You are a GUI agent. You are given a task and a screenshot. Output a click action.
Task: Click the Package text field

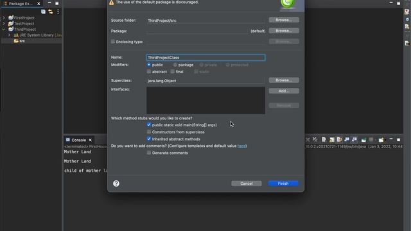pyautogui.click(x=197, y=31)
